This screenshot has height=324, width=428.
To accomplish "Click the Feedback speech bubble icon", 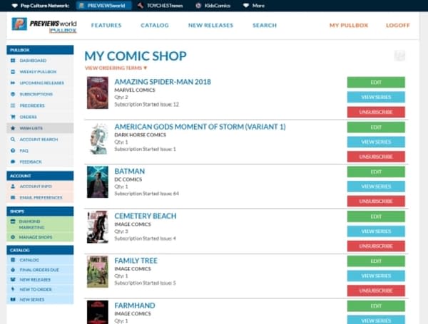I will pyautogui.click(x=13, y=162).
